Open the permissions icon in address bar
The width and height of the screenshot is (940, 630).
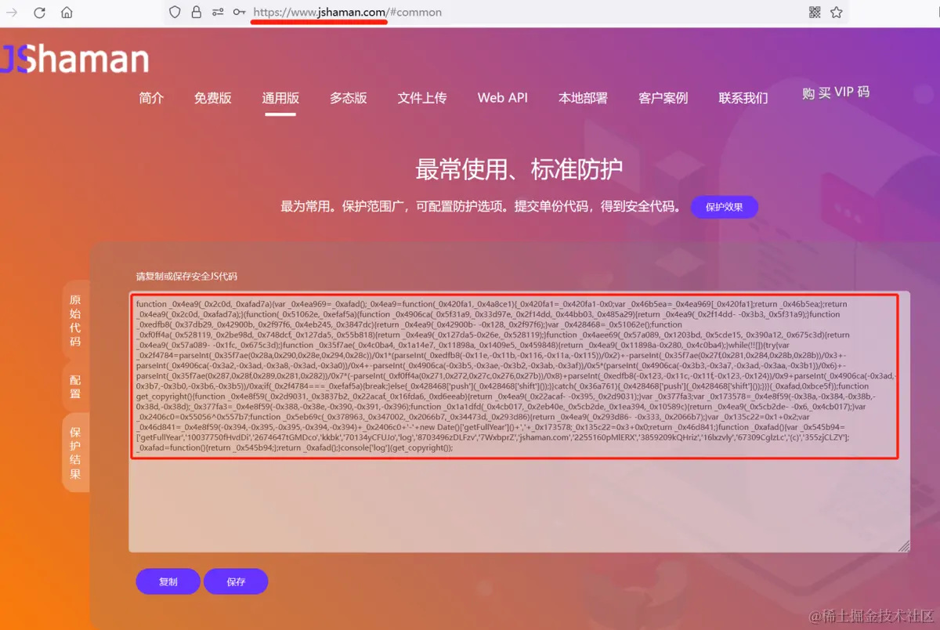[x=217, y=13]
